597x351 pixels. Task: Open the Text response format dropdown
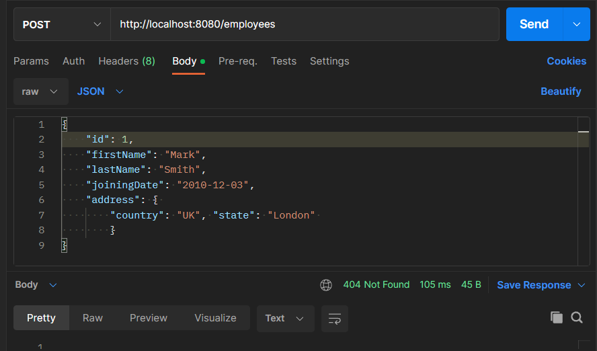(286, 318)
